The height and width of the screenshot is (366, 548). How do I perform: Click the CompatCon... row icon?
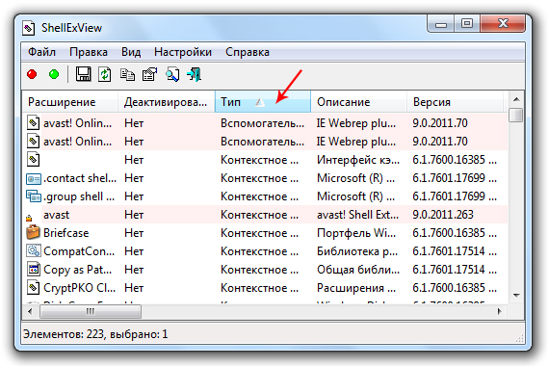click(x=34, y=251)
